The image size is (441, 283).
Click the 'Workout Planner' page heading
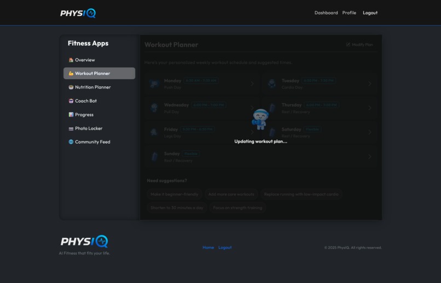[x=171, y=45]
